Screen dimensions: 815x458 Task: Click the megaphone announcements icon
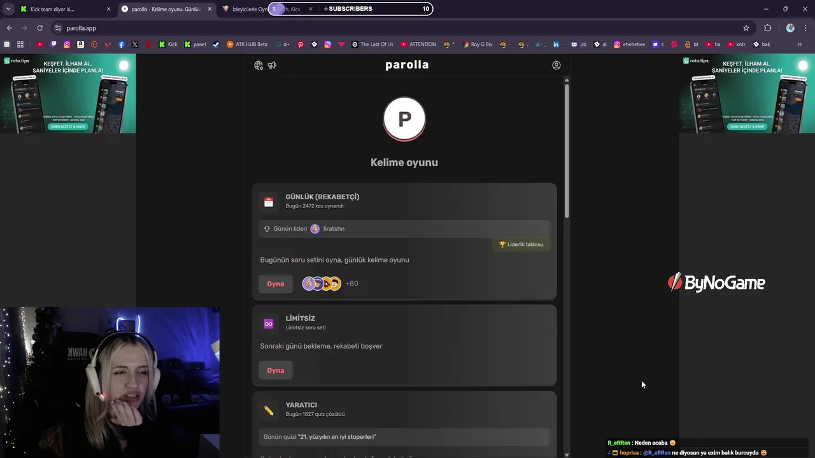(x=272, y=66)
